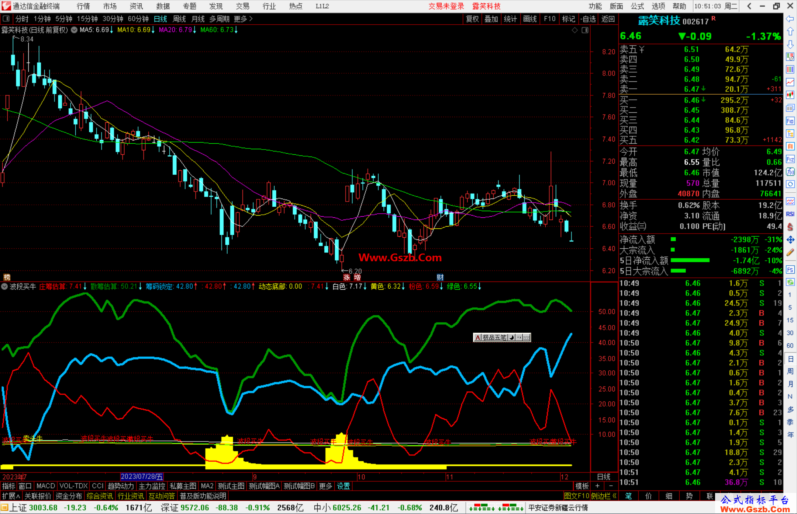Toggle the 日 daily period in right sidebar
Viewport: 797px width, 514px height.
tap(790, 359)
